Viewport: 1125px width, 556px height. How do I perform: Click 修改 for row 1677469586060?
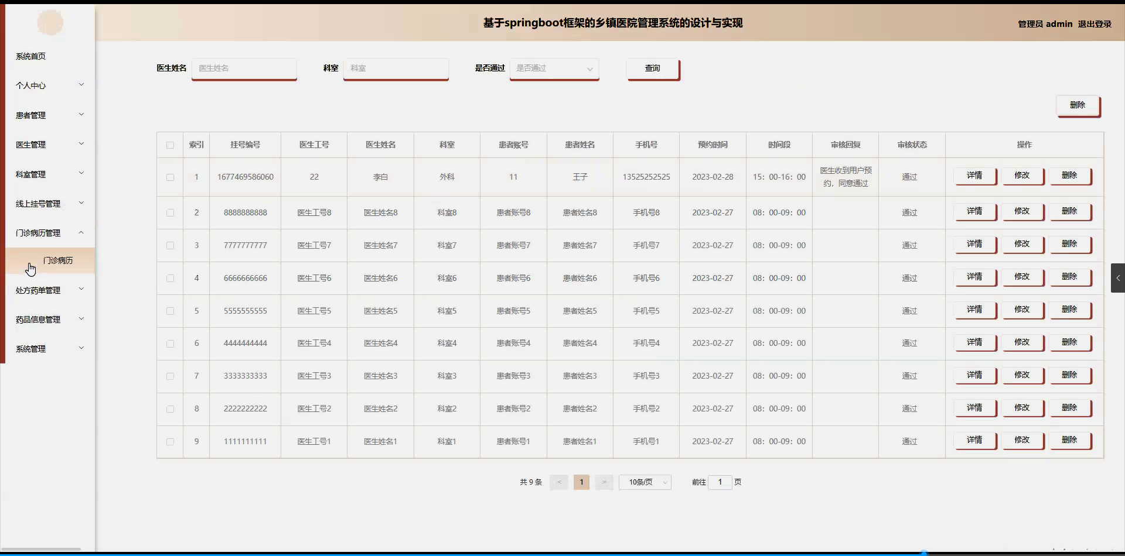pyautogui.click(x=1022, y=176)
